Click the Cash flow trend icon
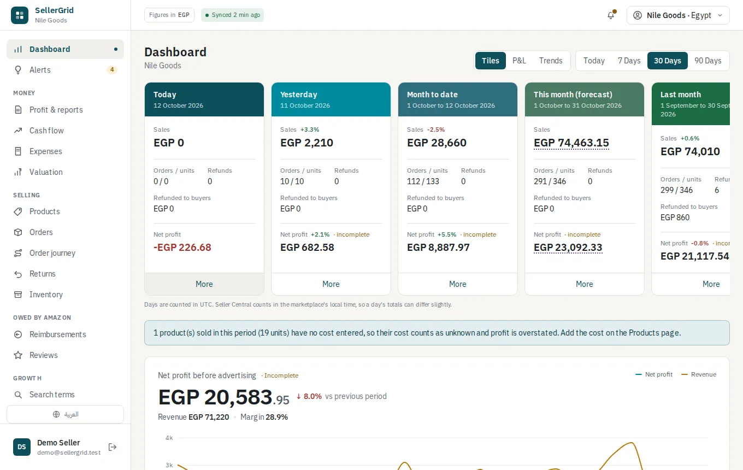Viewport: 743px width, 470px height. coord(18,131)
